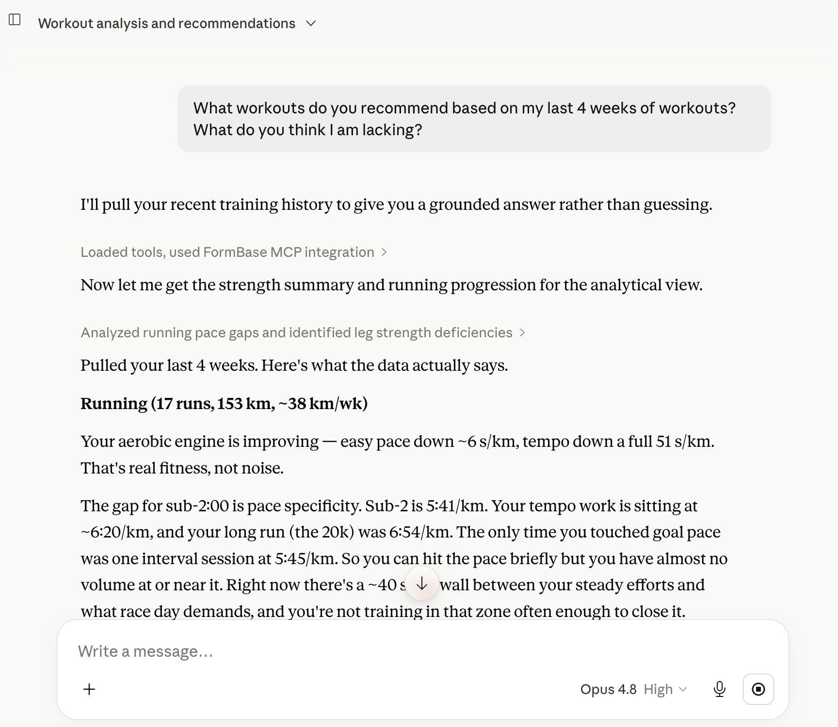Screen dimensions: 838x727
Task: Click the Opus 4.8 model name label
Action: pyautogui.click(x=608, y=689)
